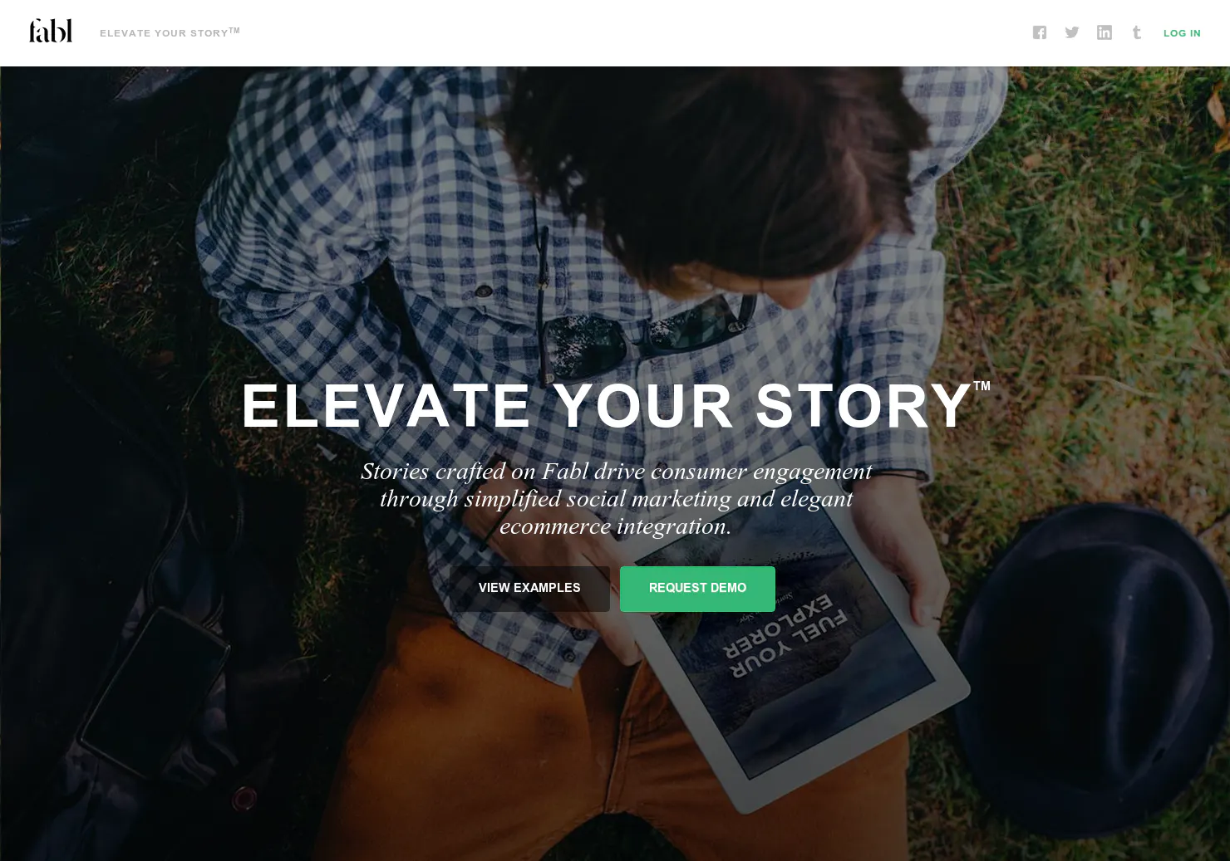Screen dimensions: 1230x861
Task: Visit the Twitter profile icon
Action: coord(1071,32)
